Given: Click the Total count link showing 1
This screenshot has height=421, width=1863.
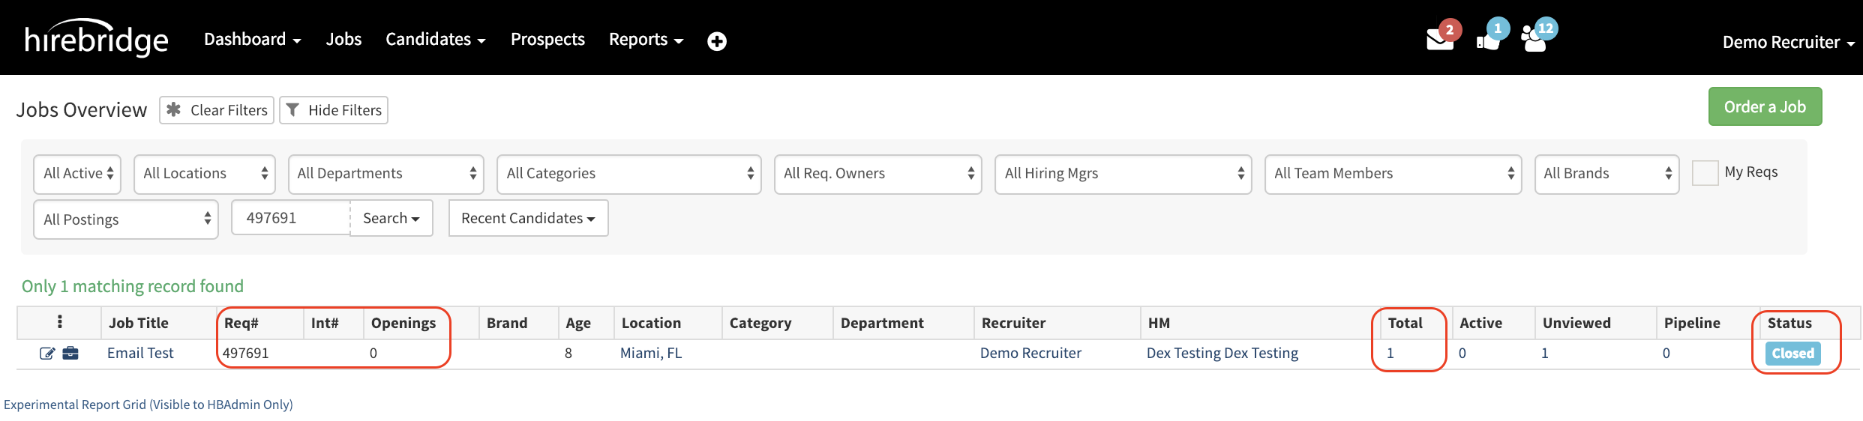Looking at the screenshot, I should (x=1390, y=353).
